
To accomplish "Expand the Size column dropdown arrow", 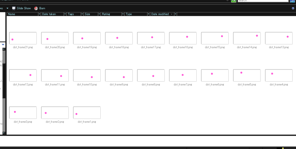I will click(x=99, y=14).
